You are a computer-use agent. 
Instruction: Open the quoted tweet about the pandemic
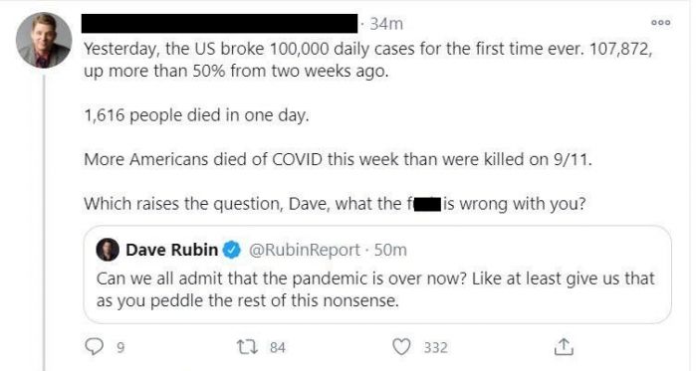pos(377,275)
